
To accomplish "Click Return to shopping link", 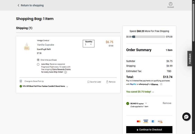I will [x=32, y=5].
